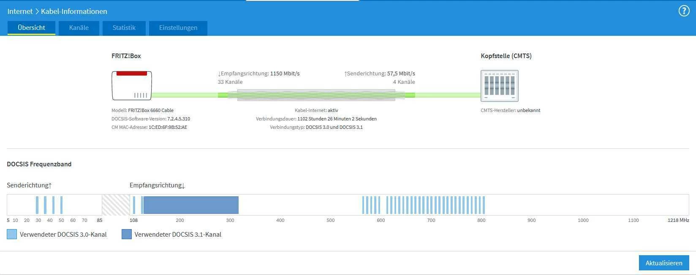Switch to the Übersicht tab
696x275 pixels.
click(x=31, y=28)
